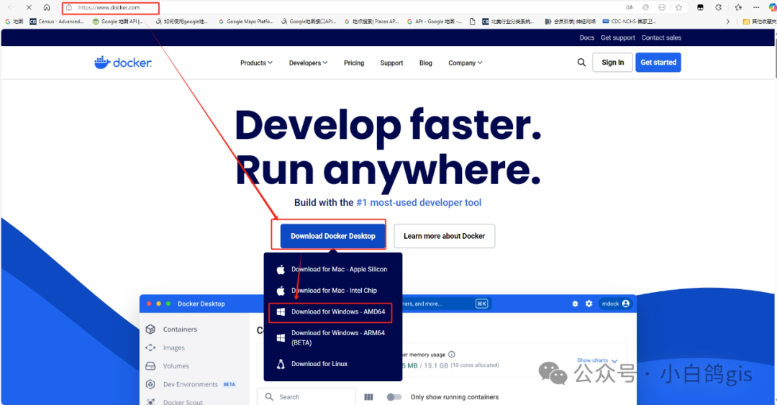Expand the Products menu
Image resolution: width=777 pixels, height=405 pixels.
256,63
